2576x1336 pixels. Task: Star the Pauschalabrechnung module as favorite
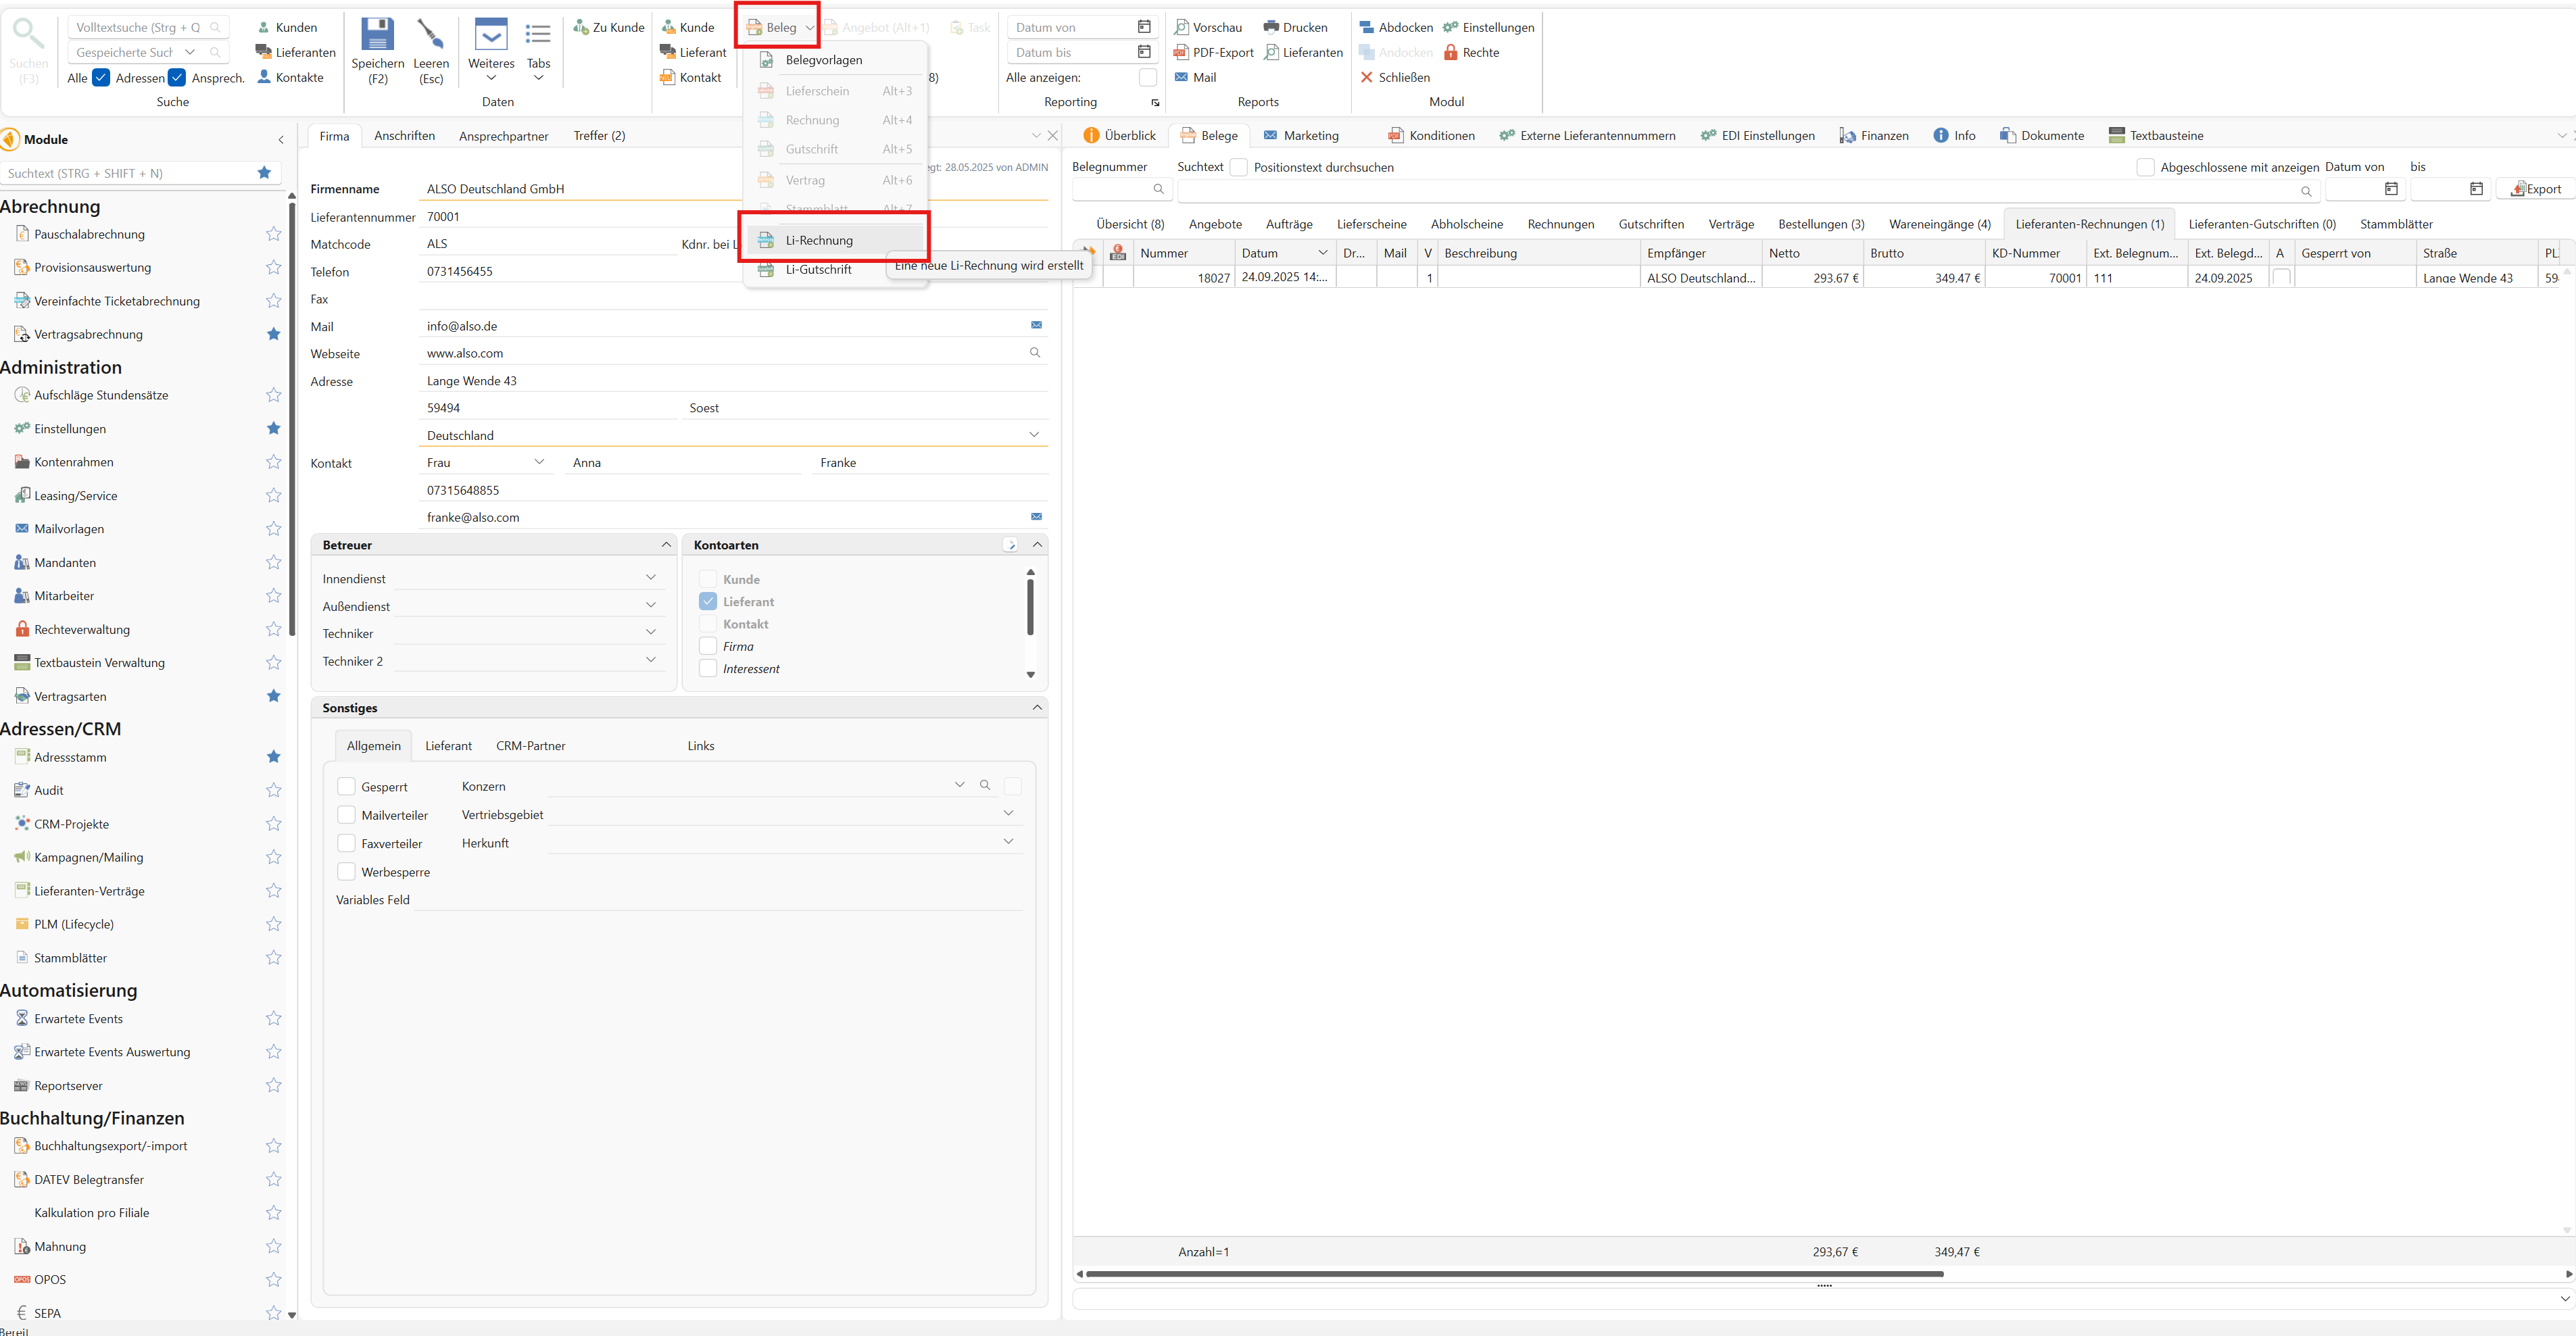[x=273, y=234]
